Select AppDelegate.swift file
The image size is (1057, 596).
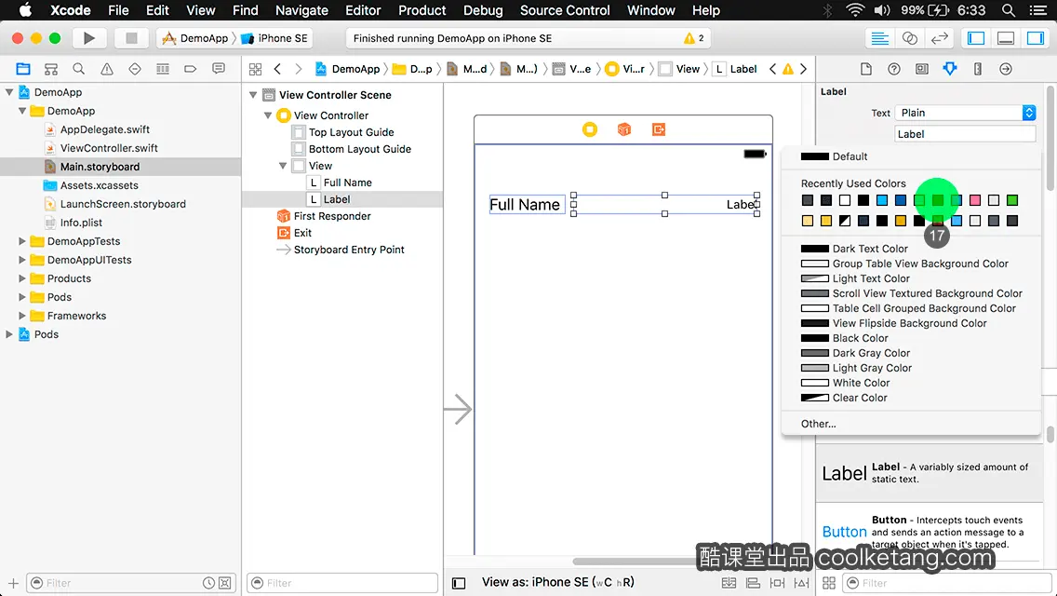pyautogui.click(x=104, y=129)
